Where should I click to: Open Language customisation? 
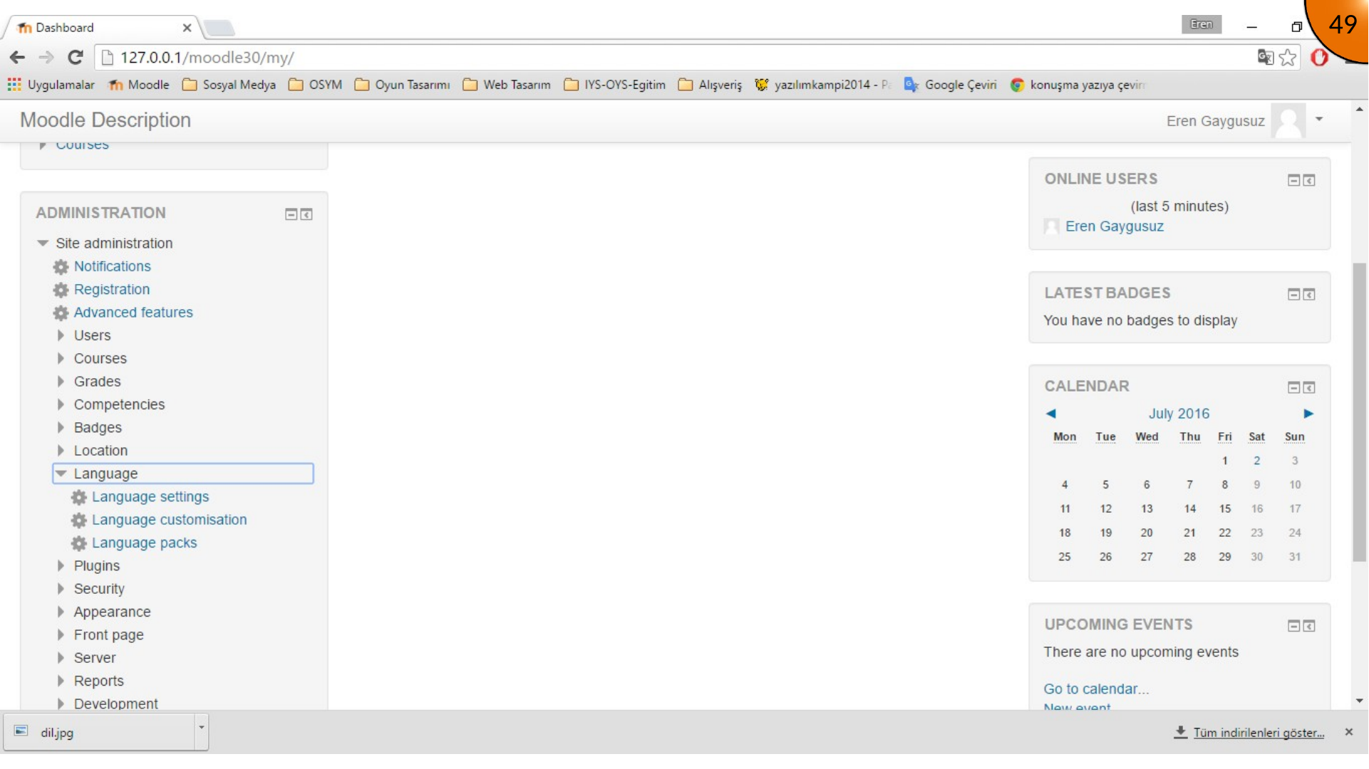pos(170,520)
